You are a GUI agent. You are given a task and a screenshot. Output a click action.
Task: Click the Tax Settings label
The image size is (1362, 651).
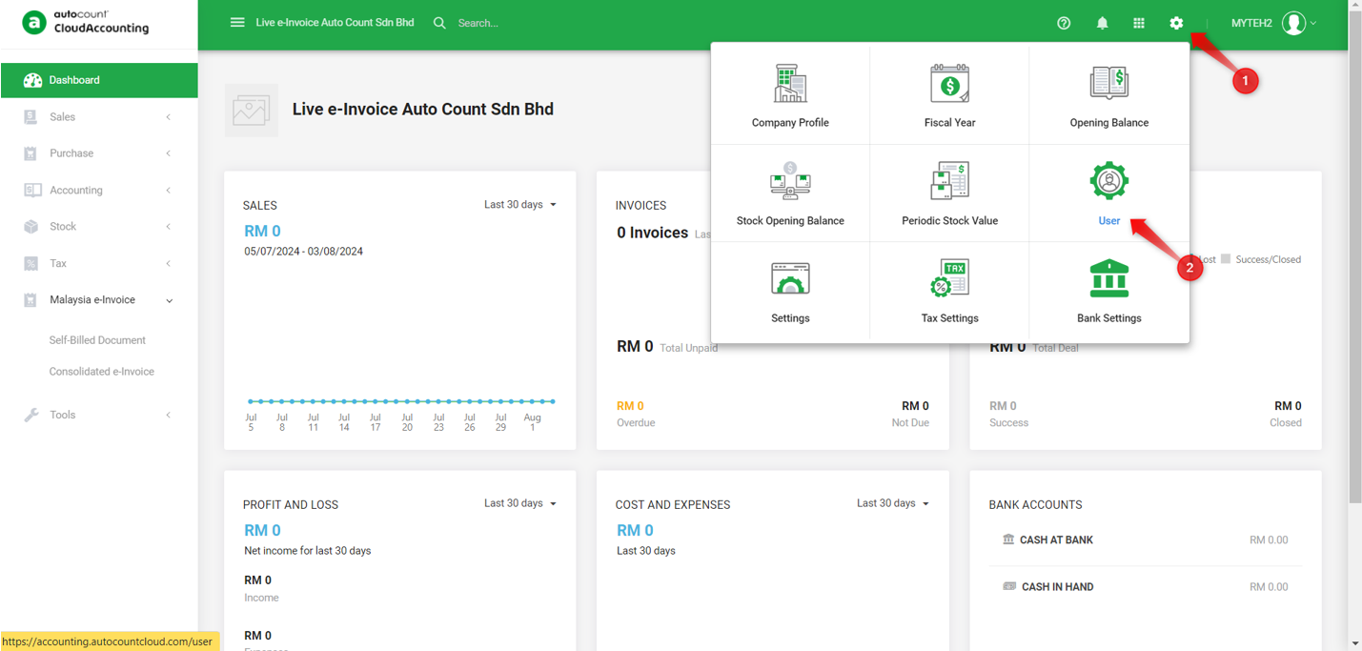949,318
